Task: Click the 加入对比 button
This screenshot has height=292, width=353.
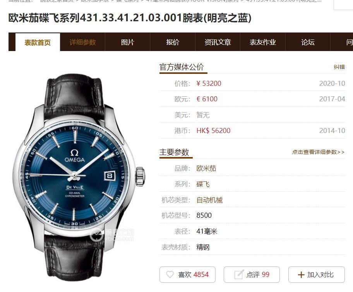Action: coord(317,275)
